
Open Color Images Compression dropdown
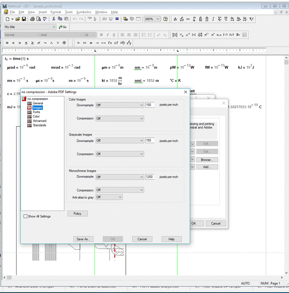120,118
